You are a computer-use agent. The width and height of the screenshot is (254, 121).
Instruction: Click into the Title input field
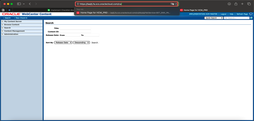pos(75,28)
